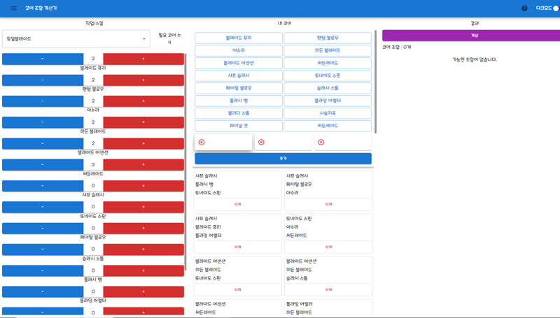Decrease the 플래시 뱅 count
Image resolution: width=560 pixels, height=318 pixels.
point(43,270)
